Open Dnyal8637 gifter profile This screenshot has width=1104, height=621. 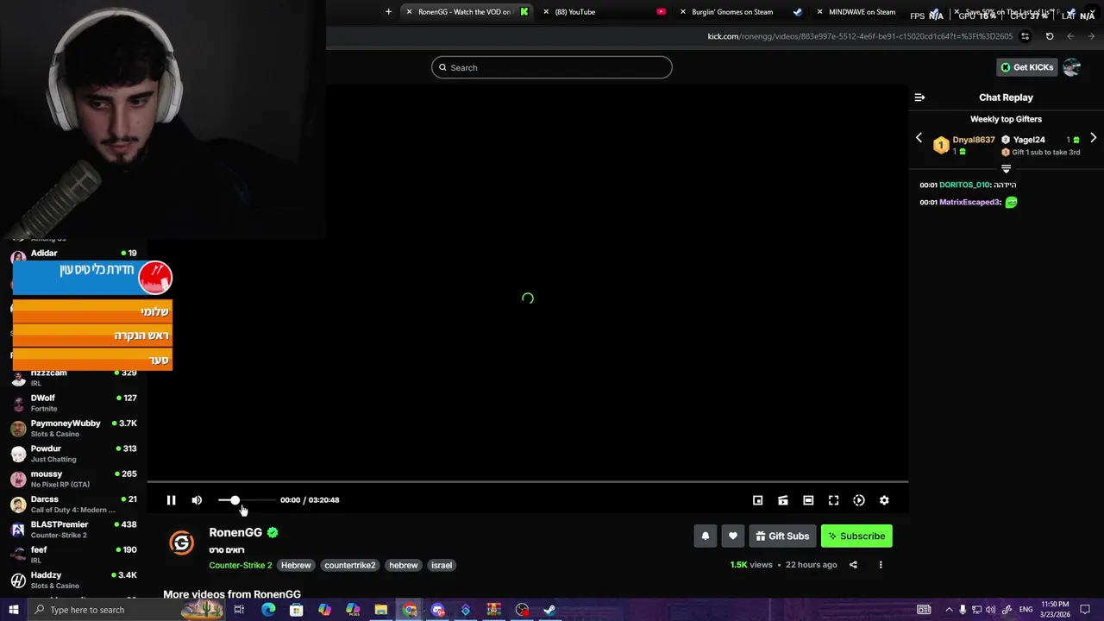click(973, 140)
